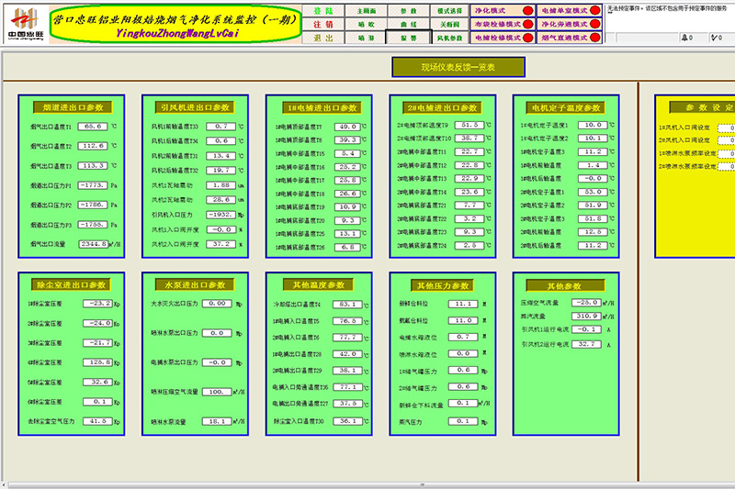Click the 现场仪表反馈一览表 title banner
Screen dimensions: 735x489
[458, 67]
